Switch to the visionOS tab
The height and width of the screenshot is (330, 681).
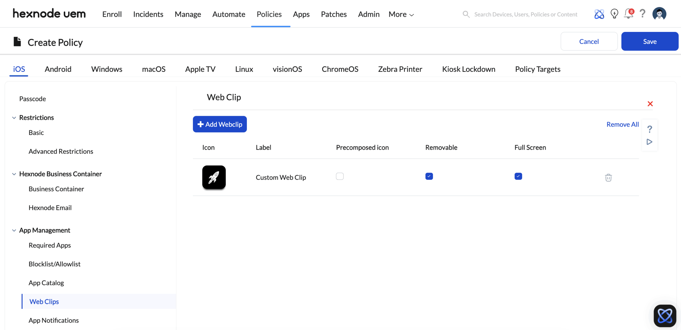(287, 69)
